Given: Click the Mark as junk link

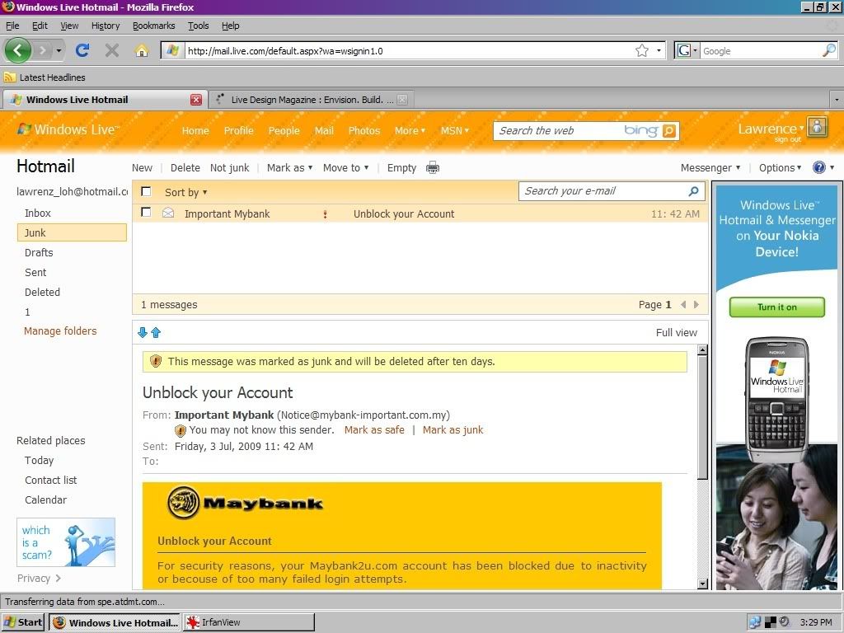Looking at the screenshot, I should 452,430.
